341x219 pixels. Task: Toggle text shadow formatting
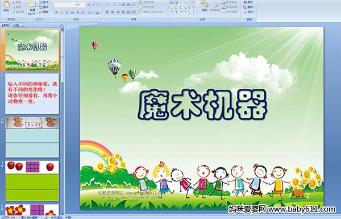(78, 13)
